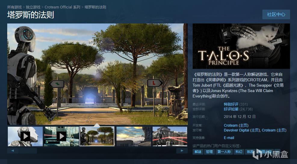Open the 社区中心 community hub
The width and height of the screenshot is (297, 164).
(x=276, y=14)
